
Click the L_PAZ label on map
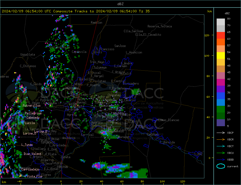click(x=198, y=154)
